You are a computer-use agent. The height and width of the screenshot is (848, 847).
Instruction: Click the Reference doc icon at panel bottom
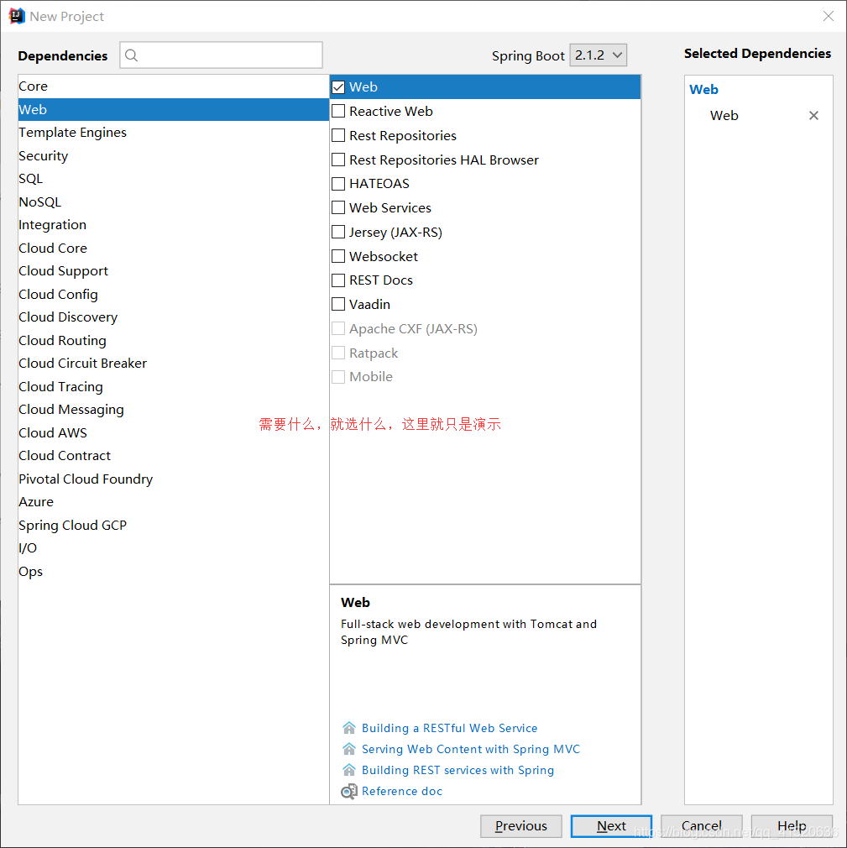[x=348, y=791]
